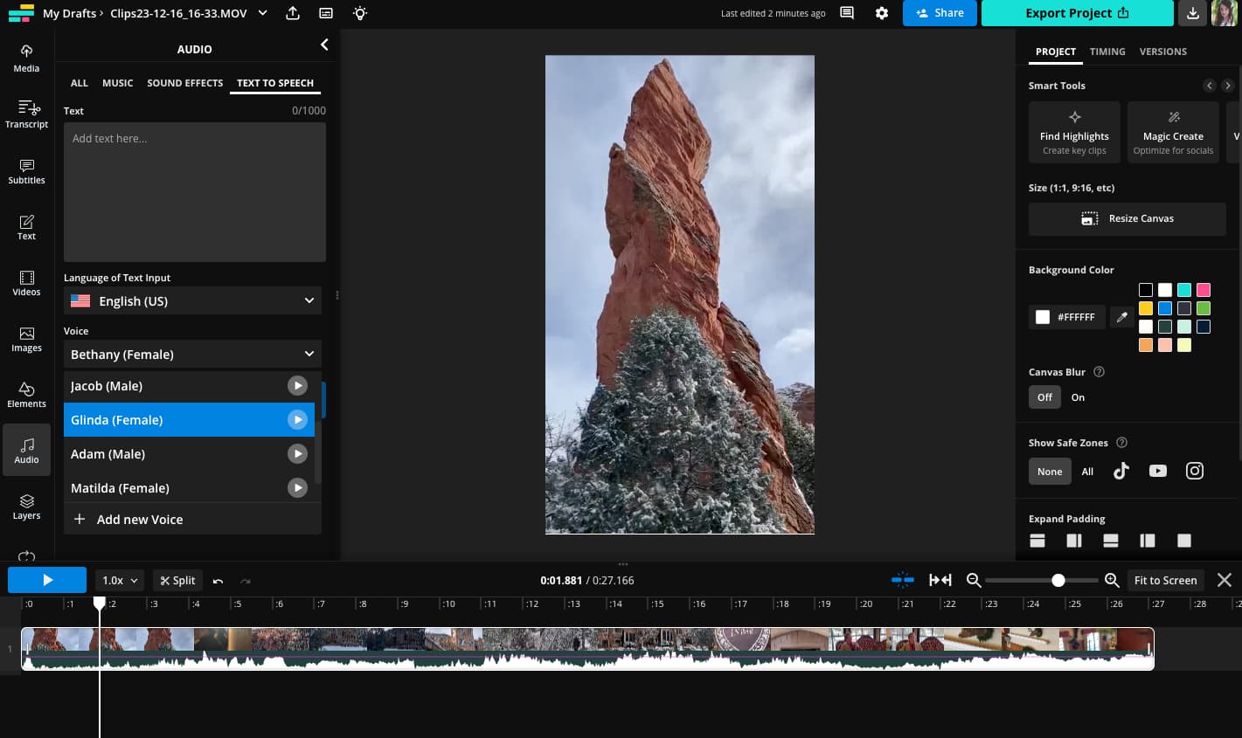Play the video with blue play button
This screenshot has width=1242, height=738.
(x=47, y=580)
